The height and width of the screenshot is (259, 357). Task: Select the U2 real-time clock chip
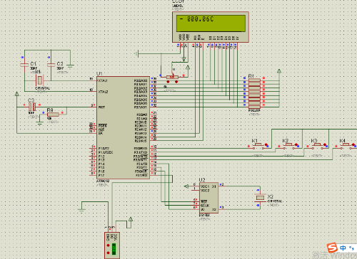(208, 198)
